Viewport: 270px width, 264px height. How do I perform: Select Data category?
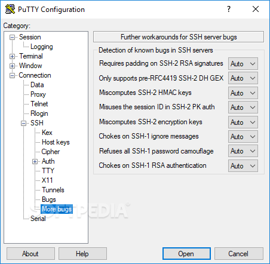(37, 85)
